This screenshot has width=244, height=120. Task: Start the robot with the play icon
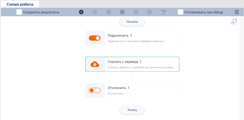point(81,12)
